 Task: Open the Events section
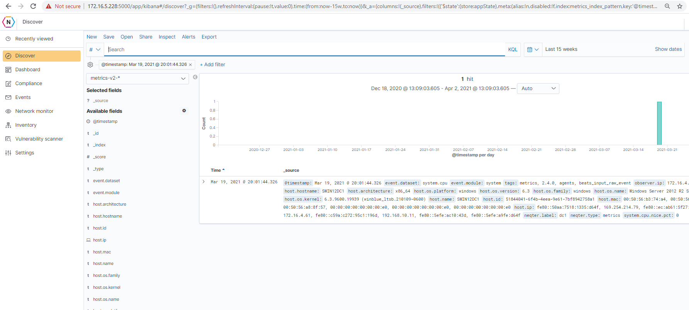(x=42, y=97)
